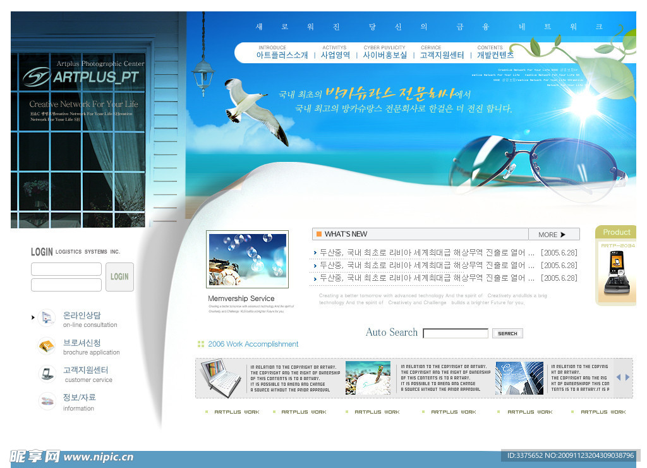Click the fifth ARTPLUS WORK link
Screen dimensions: 647x468
tap(530, 412)
